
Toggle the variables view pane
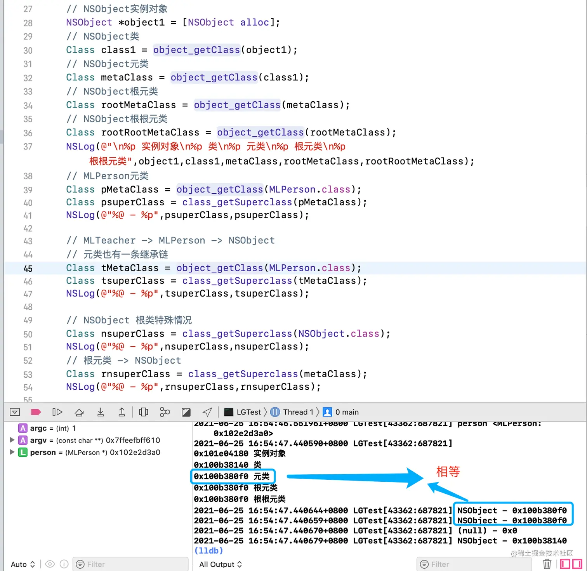(x=565, y=564)
